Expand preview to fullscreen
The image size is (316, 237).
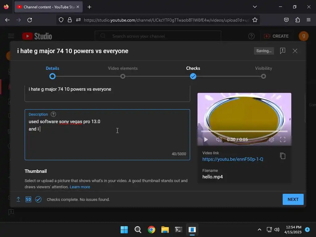pyautogui.click(x=283, y=139)
